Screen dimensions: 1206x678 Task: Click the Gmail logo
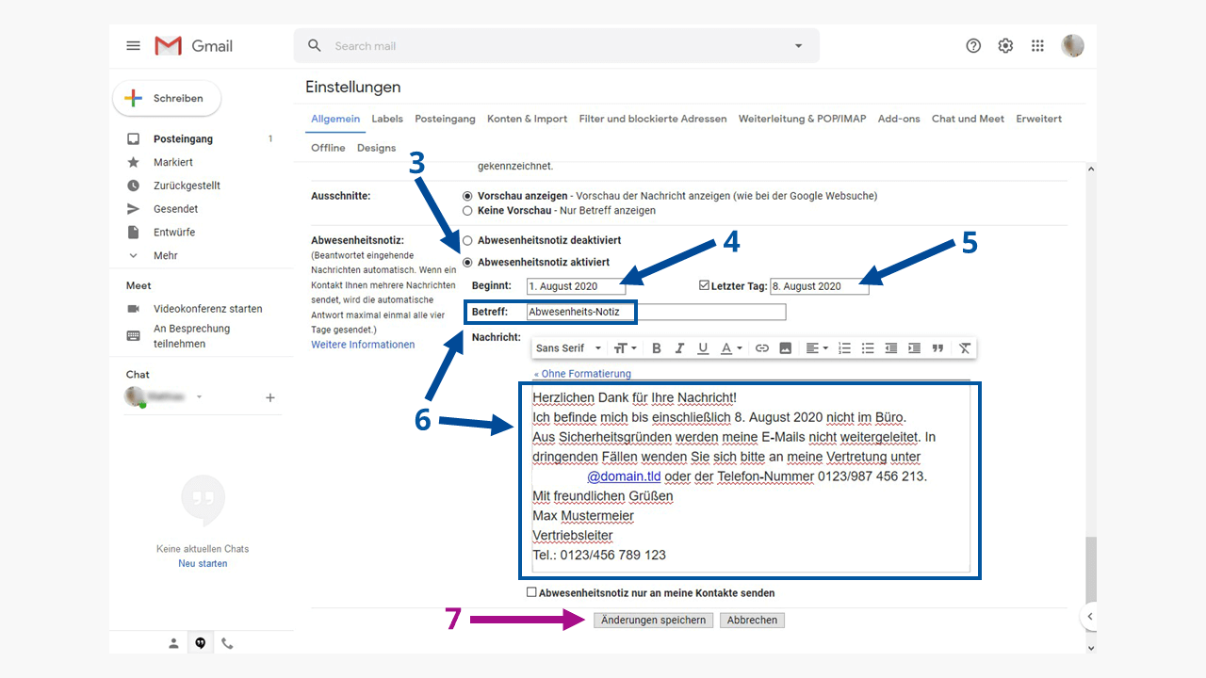pyautogui.click(x=193, y=46)
